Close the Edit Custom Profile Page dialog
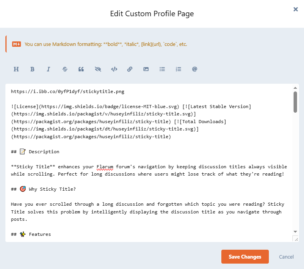The image size is (304, 269). 296,9
